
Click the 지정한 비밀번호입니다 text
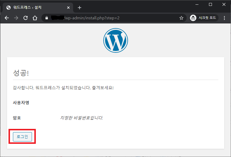click(x=81, y=118)
